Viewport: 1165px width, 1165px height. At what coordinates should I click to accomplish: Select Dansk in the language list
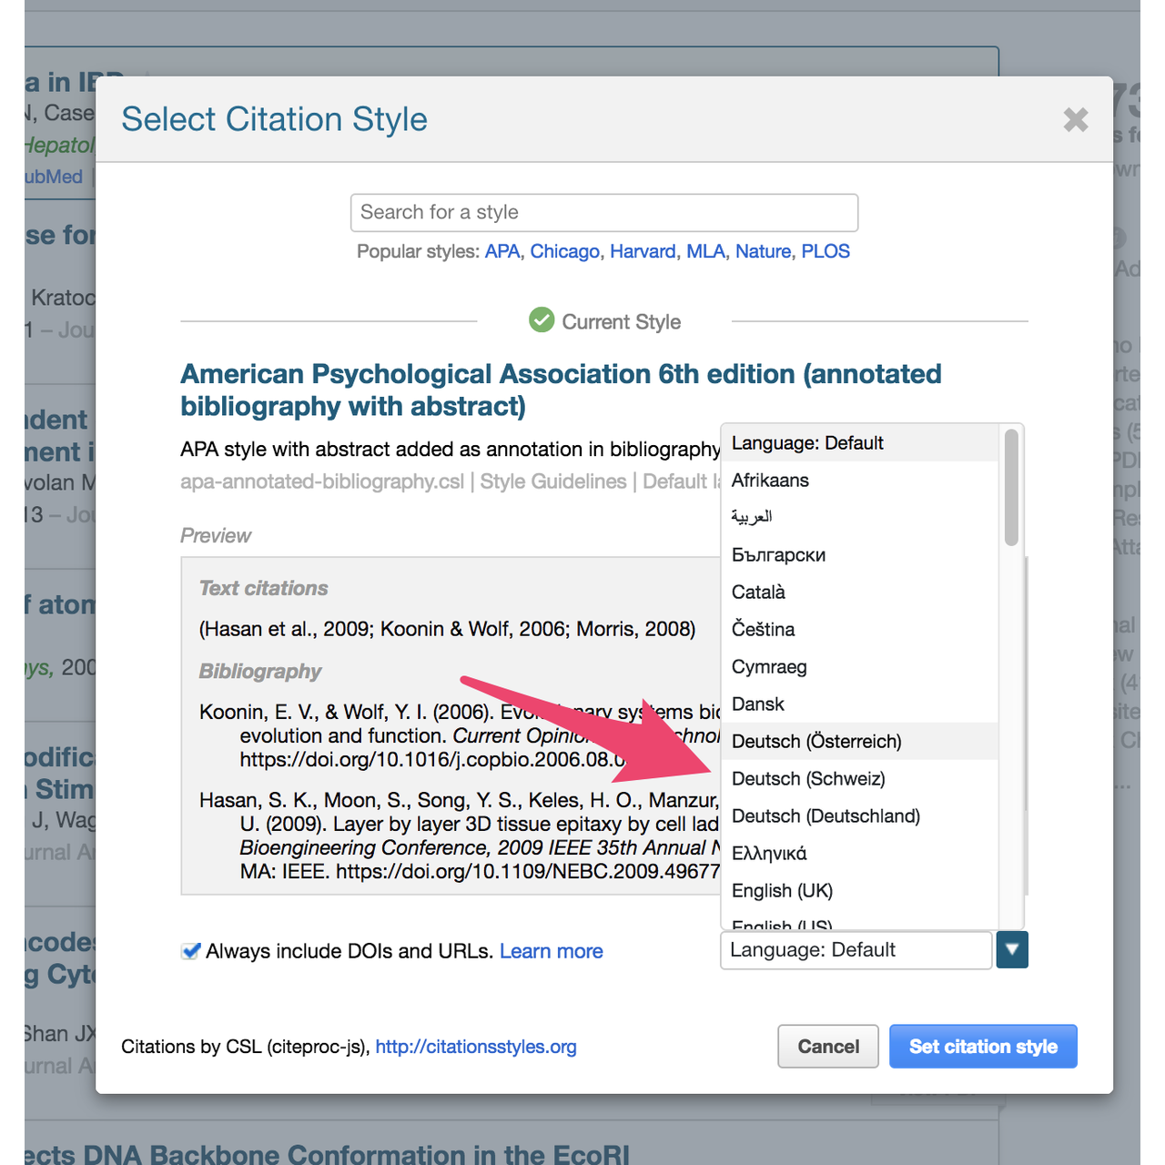758,704
